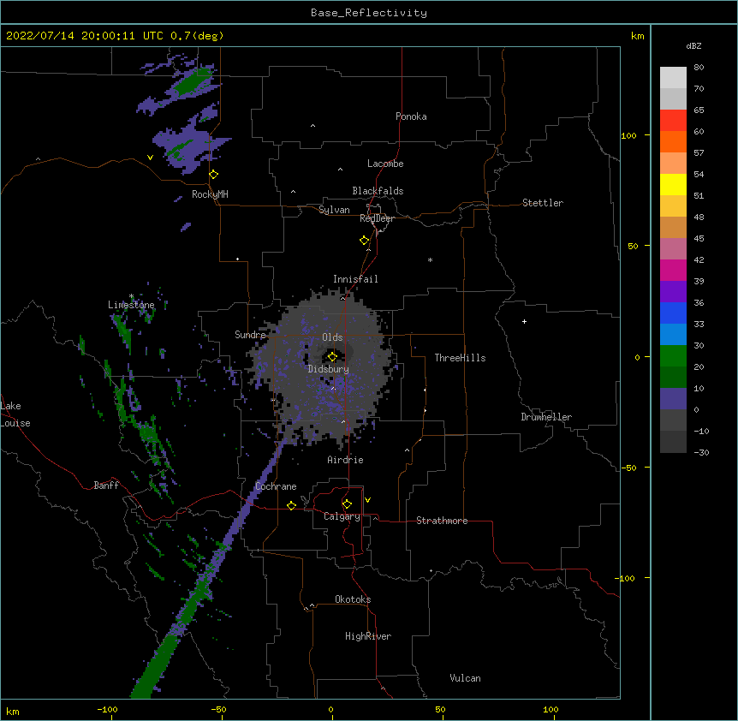This screenshot has width=738, height=721.
Task: Click the Olds label
Action: [332, 337]
